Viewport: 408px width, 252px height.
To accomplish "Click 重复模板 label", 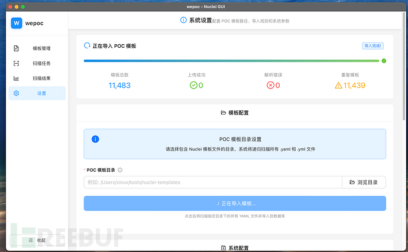I will (x=350, y=75).
